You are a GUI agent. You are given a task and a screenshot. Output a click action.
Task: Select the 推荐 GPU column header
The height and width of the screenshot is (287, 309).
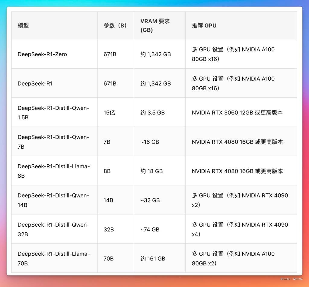click(x=204, y=26)
